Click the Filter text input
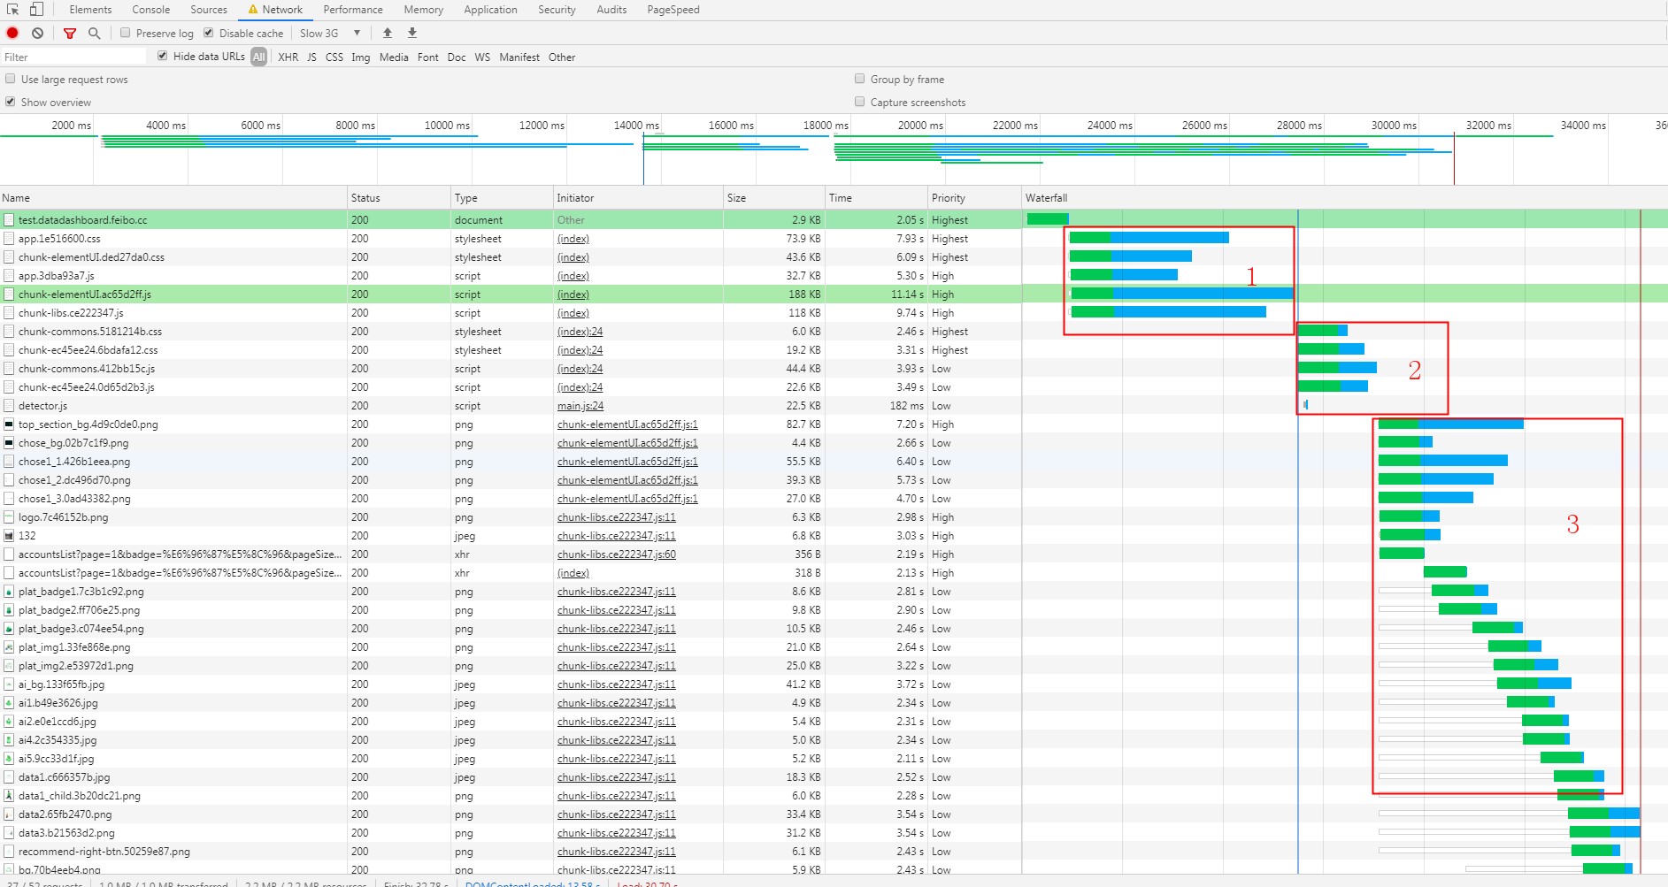Screen dimensions: 1668x887 point(73,57)
